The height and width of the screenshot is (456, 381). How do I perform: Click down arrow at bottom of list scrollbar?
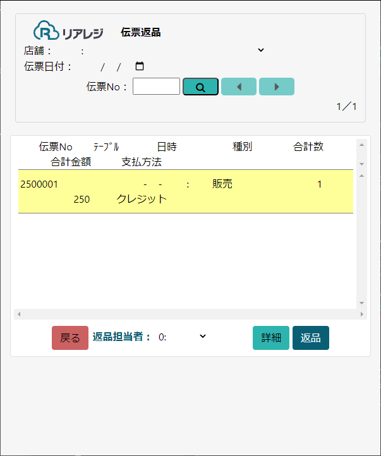pos(361,303)
